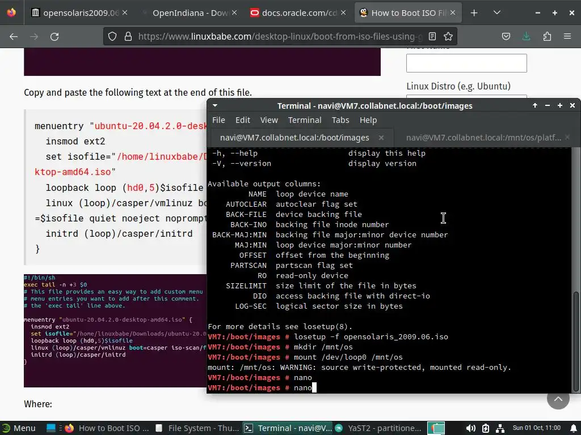Switch to the OpenIndiana Download tab

click(188, 13)
